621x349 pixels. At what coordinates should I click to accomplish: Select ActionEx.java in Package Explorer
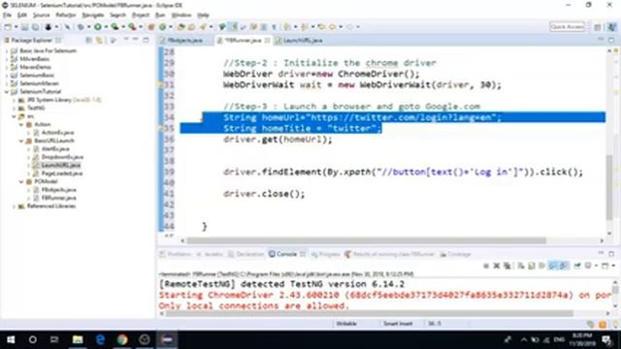pos(58,133)
